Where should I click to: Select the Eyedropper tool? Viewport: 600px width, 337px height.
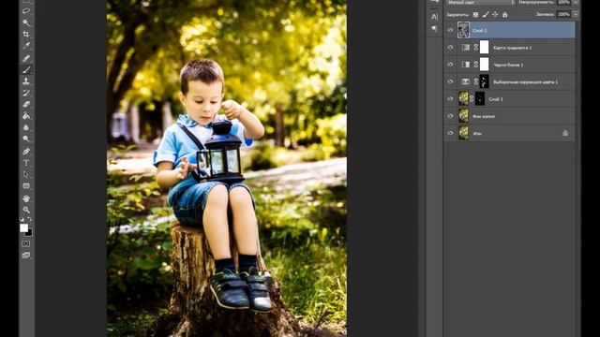(26, 46)
